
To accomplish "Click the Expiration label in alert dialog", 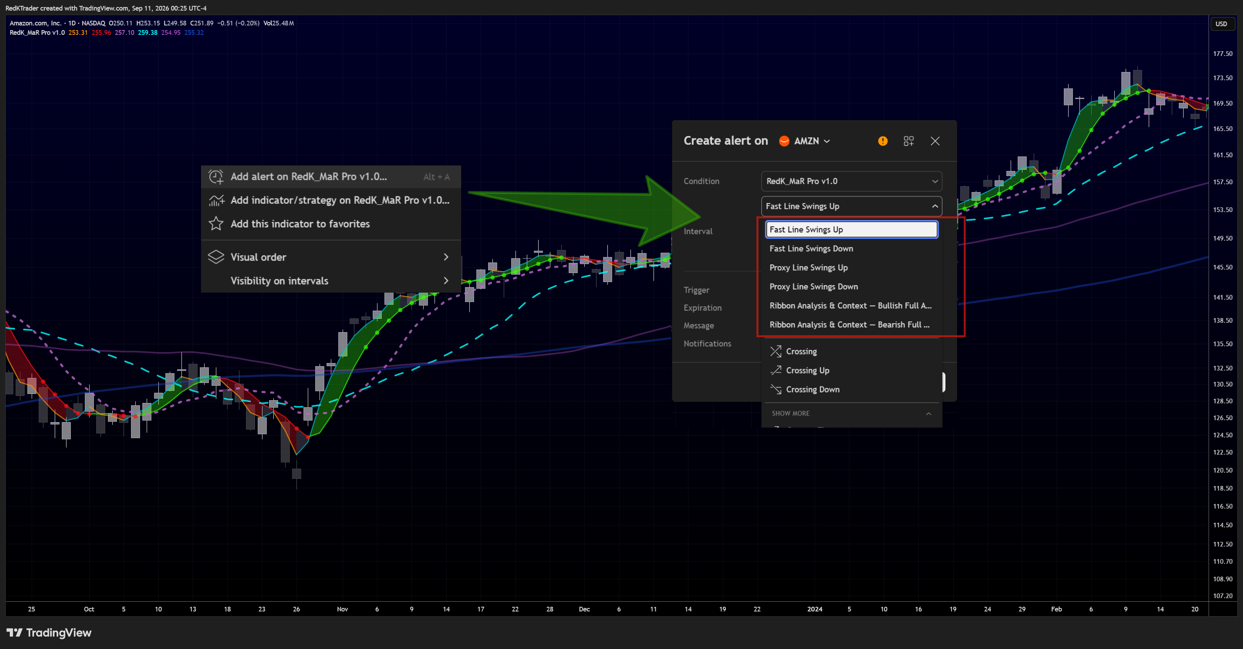I will click(x=702, y=308).
